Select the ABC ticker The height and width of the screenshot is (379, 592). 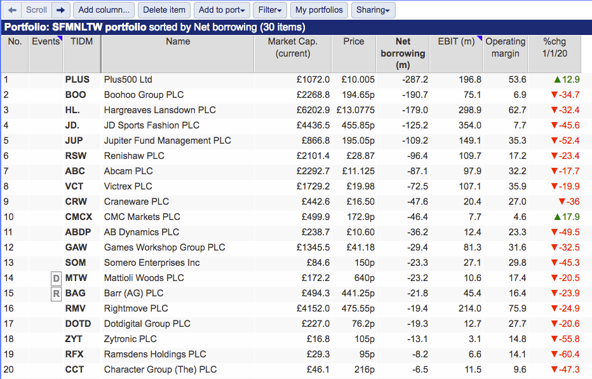coord(75,171)
